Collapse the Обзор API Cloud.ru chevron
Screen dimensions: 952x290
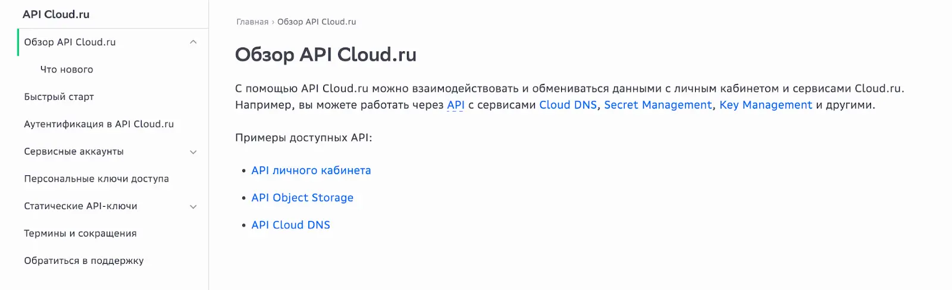(193, 42)
